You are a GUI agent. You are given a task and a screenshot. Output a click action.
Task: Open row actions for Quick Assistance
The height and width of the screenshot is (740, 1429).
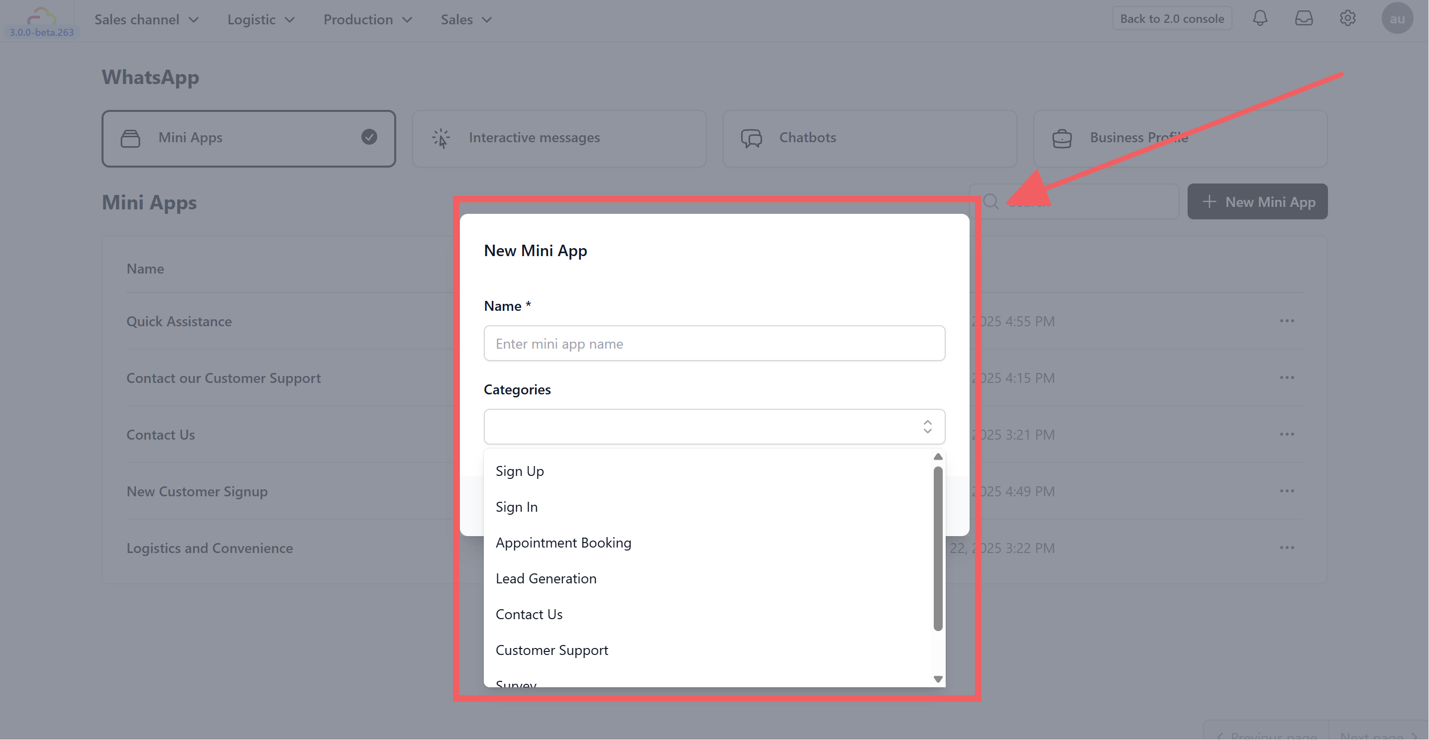(1287, 321)
